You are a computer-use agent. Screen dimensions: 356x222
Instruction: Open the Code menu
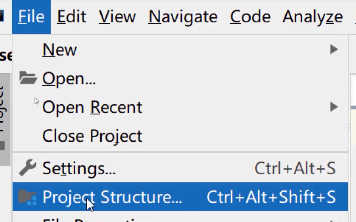coord(250,17)
